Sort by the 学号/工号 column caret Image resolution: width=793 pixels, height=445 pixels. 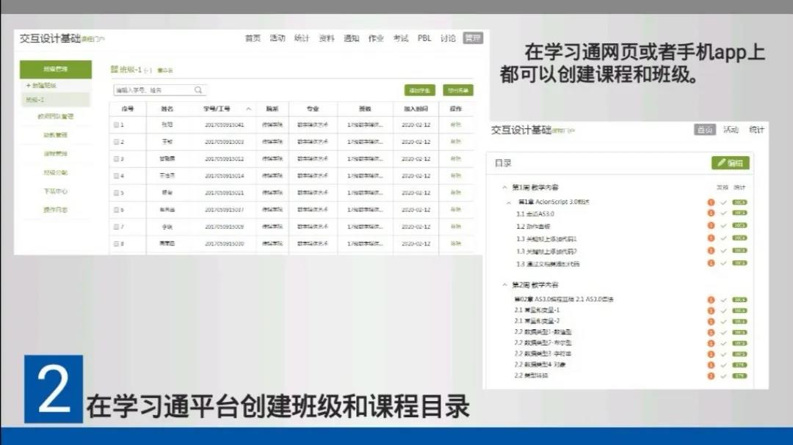[x=248, y=109]
